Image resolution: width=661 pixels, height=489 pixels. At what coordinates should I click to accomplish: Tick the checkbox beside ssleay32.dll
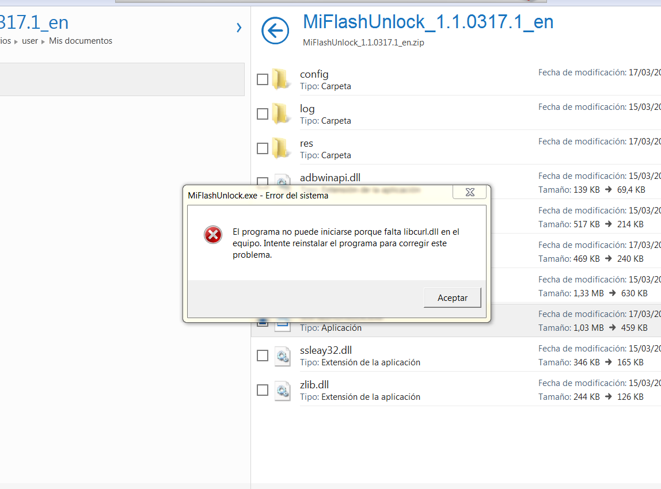coord(263,356)
